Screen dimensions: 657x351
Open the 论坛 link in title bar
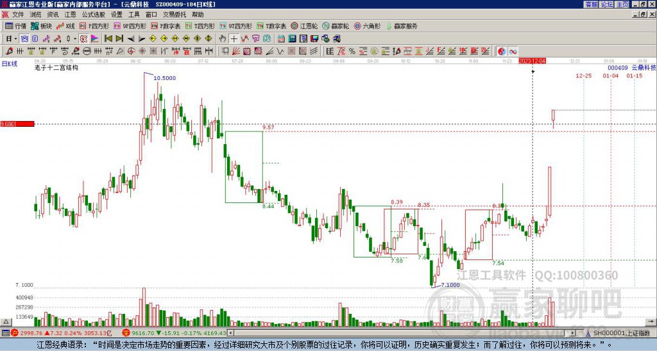(x=606, y=4)
